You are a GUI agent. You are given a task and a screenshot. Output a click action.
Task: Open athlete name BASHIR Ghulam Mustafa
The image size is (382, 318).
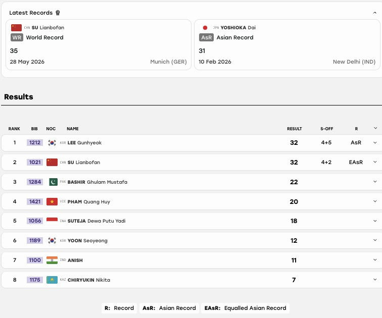pos(98,182)
